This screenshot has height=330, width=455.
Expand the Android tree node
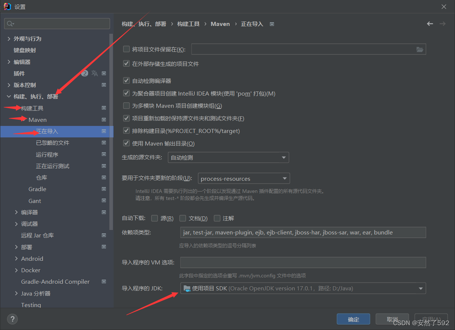(16, 259)
